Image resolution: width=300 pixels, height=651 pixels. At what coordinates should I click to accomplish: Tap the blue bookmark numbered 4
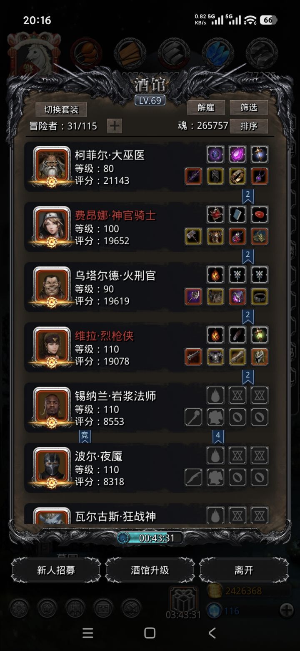pos(218,436)
